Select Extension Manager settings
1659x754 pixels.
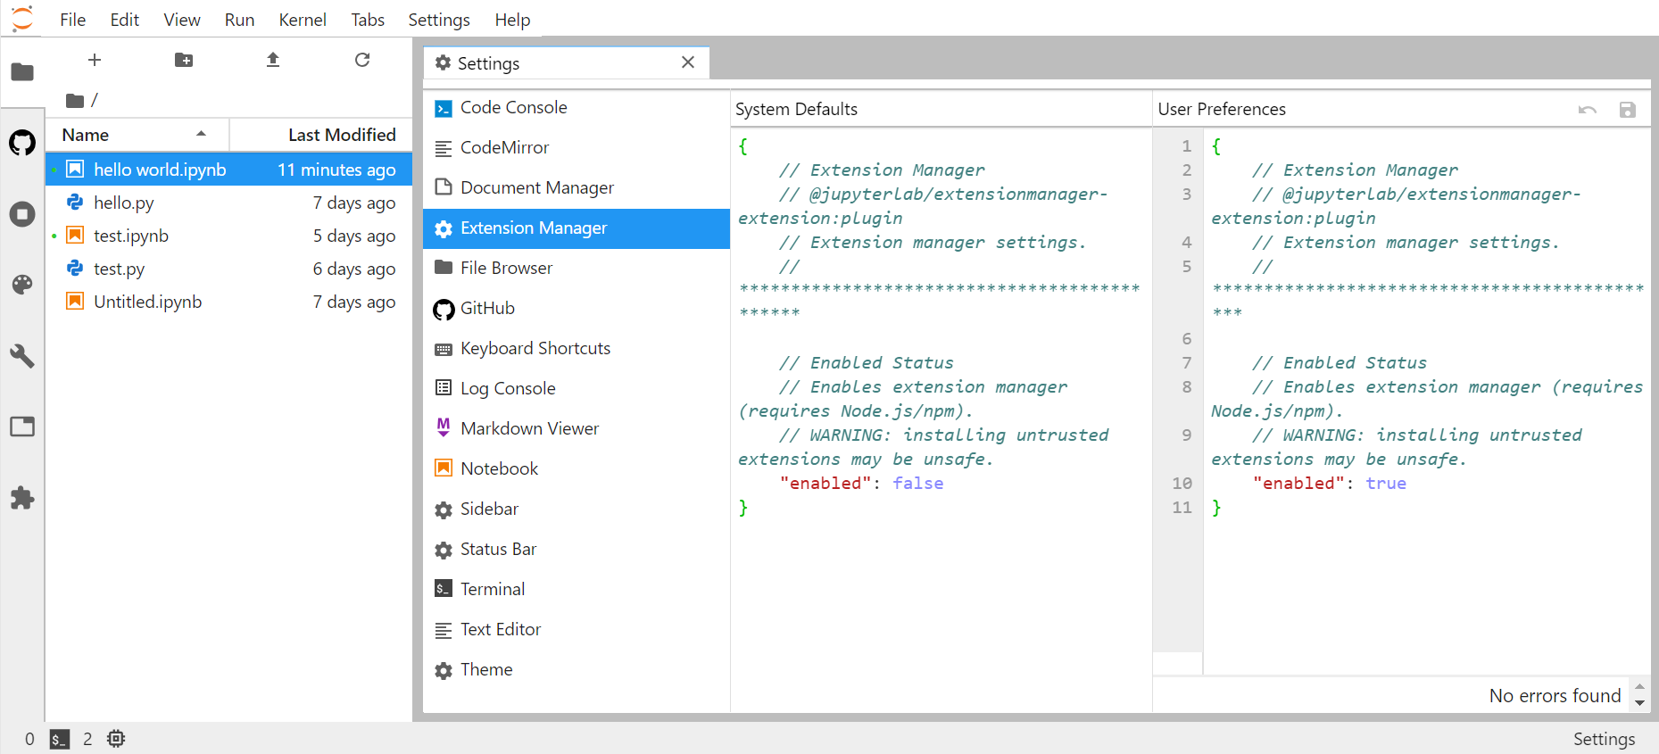(577, 228)
